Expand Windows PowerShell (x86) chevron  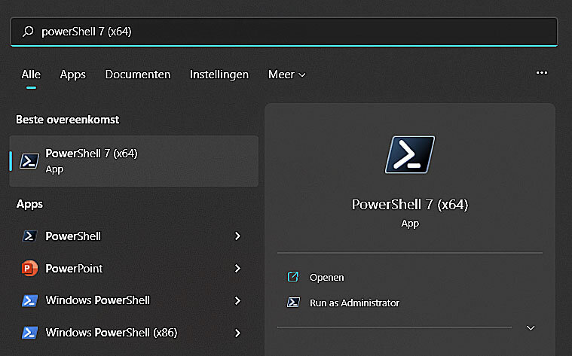(237, 332)
